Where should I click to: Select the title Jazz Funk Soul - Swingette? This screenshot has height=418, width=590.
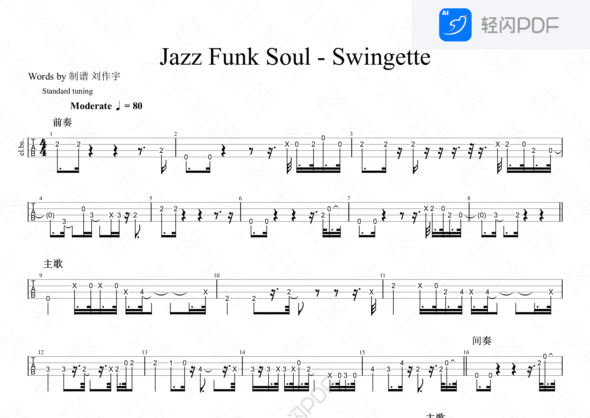295,57
